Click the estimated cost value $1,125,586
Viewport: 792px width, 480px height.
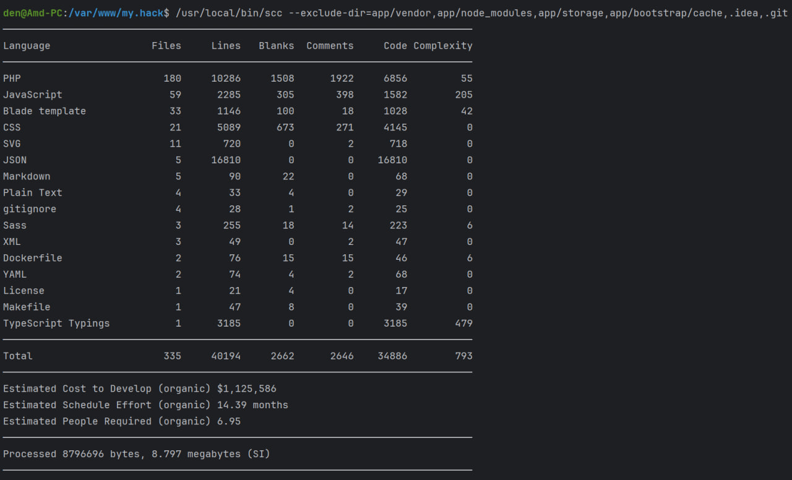click(x=246, y=389)
